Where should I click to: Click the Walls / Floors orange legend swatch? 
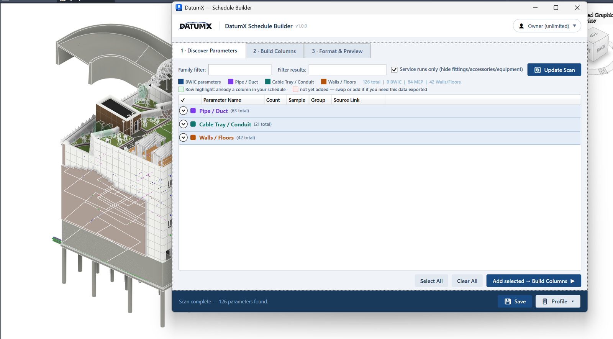click(324, 82)
